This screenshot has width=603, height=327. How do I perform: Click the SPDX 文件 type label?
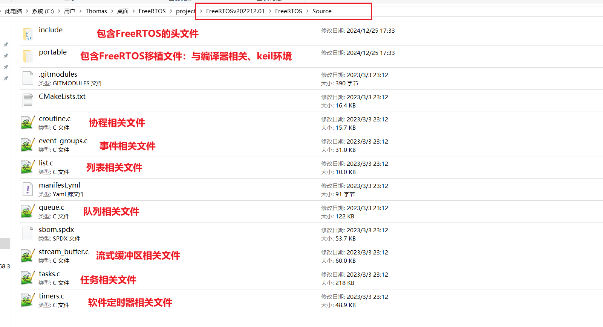pyautogui.click(x=66, y=239)
